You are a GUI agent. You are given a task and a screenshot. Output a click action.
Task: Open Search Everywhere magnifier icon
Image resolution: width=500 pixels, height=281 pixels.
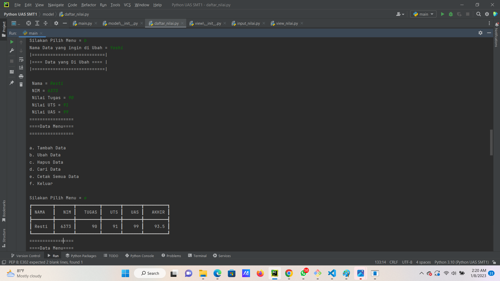[x=478, y=14]
